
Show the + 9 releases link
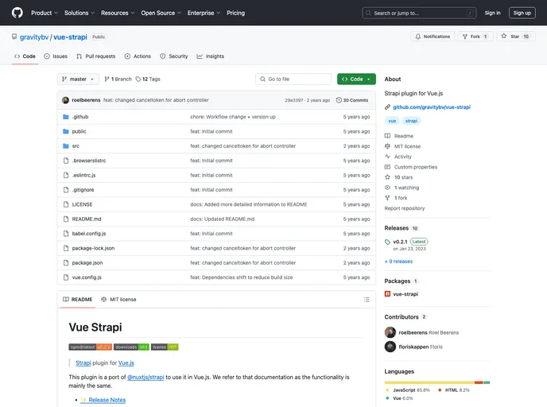click(x=398, y=262)
